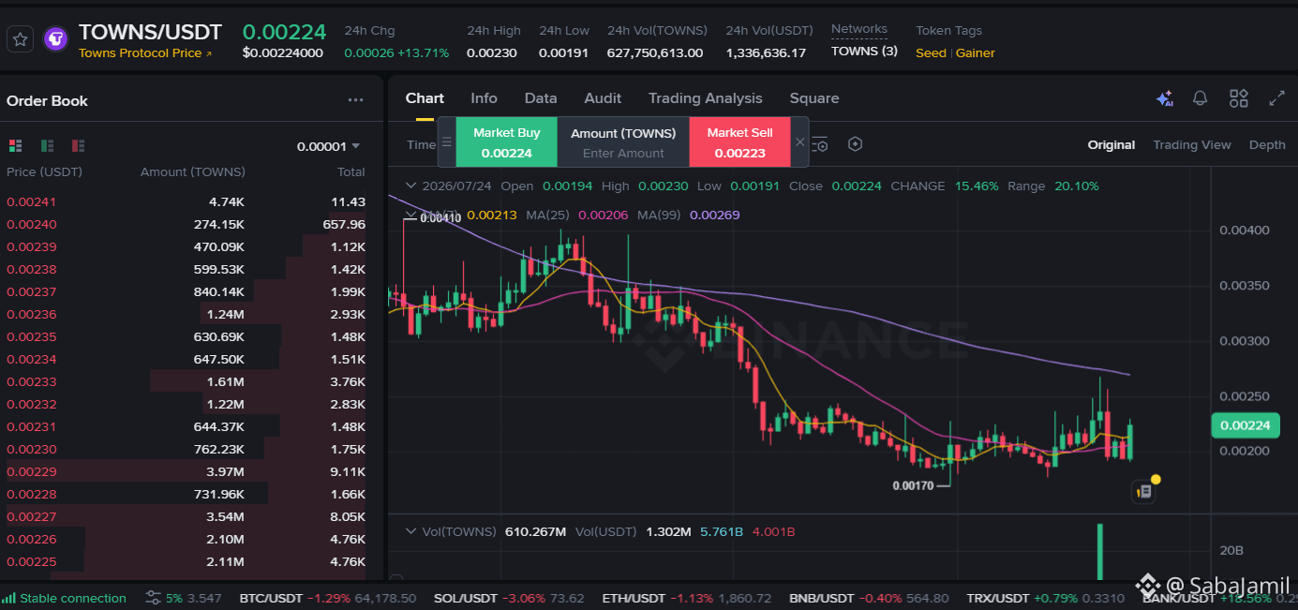Select ETH/USDT in the bottom ticker

[687, 598]
